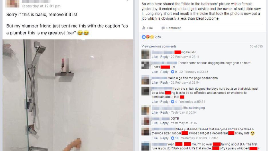Screen dimensions: 268x151
Task: Click the Comment button text under the post
Action: point(174,28)
